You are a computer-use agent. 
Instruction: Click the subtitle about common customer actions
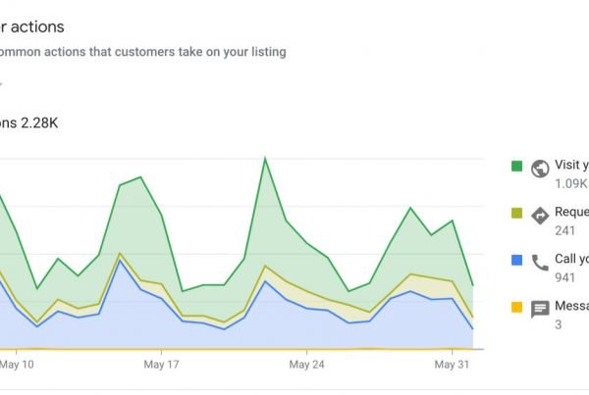pos(142,52)
